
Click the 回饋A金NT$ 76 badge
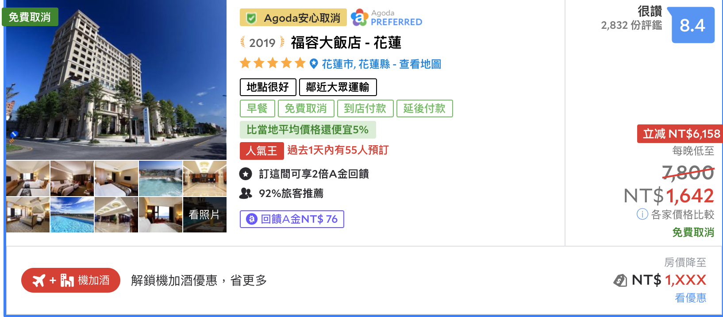pos(292,219)
